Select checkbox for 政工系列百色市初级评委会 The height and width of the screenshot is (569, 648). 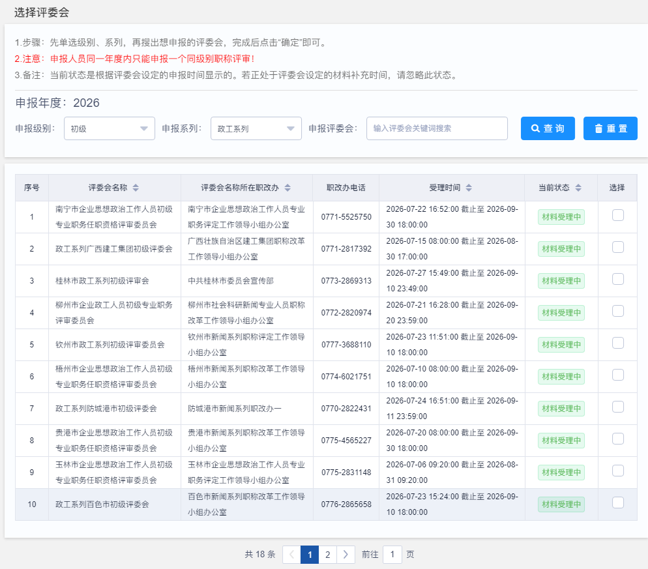618,503
